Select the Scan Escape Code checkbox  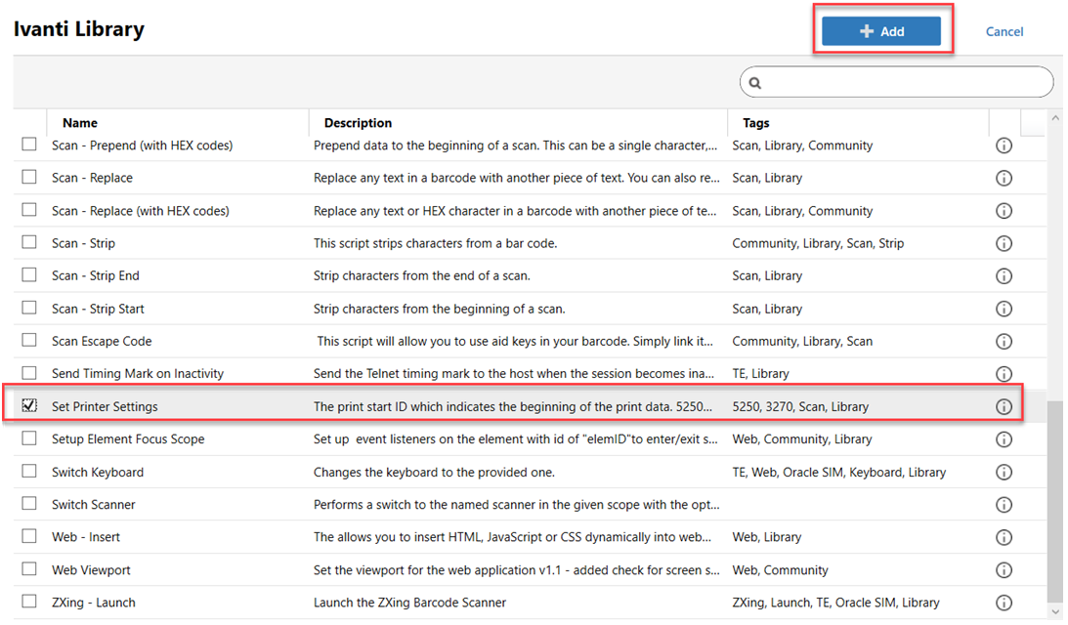(29, 340)
